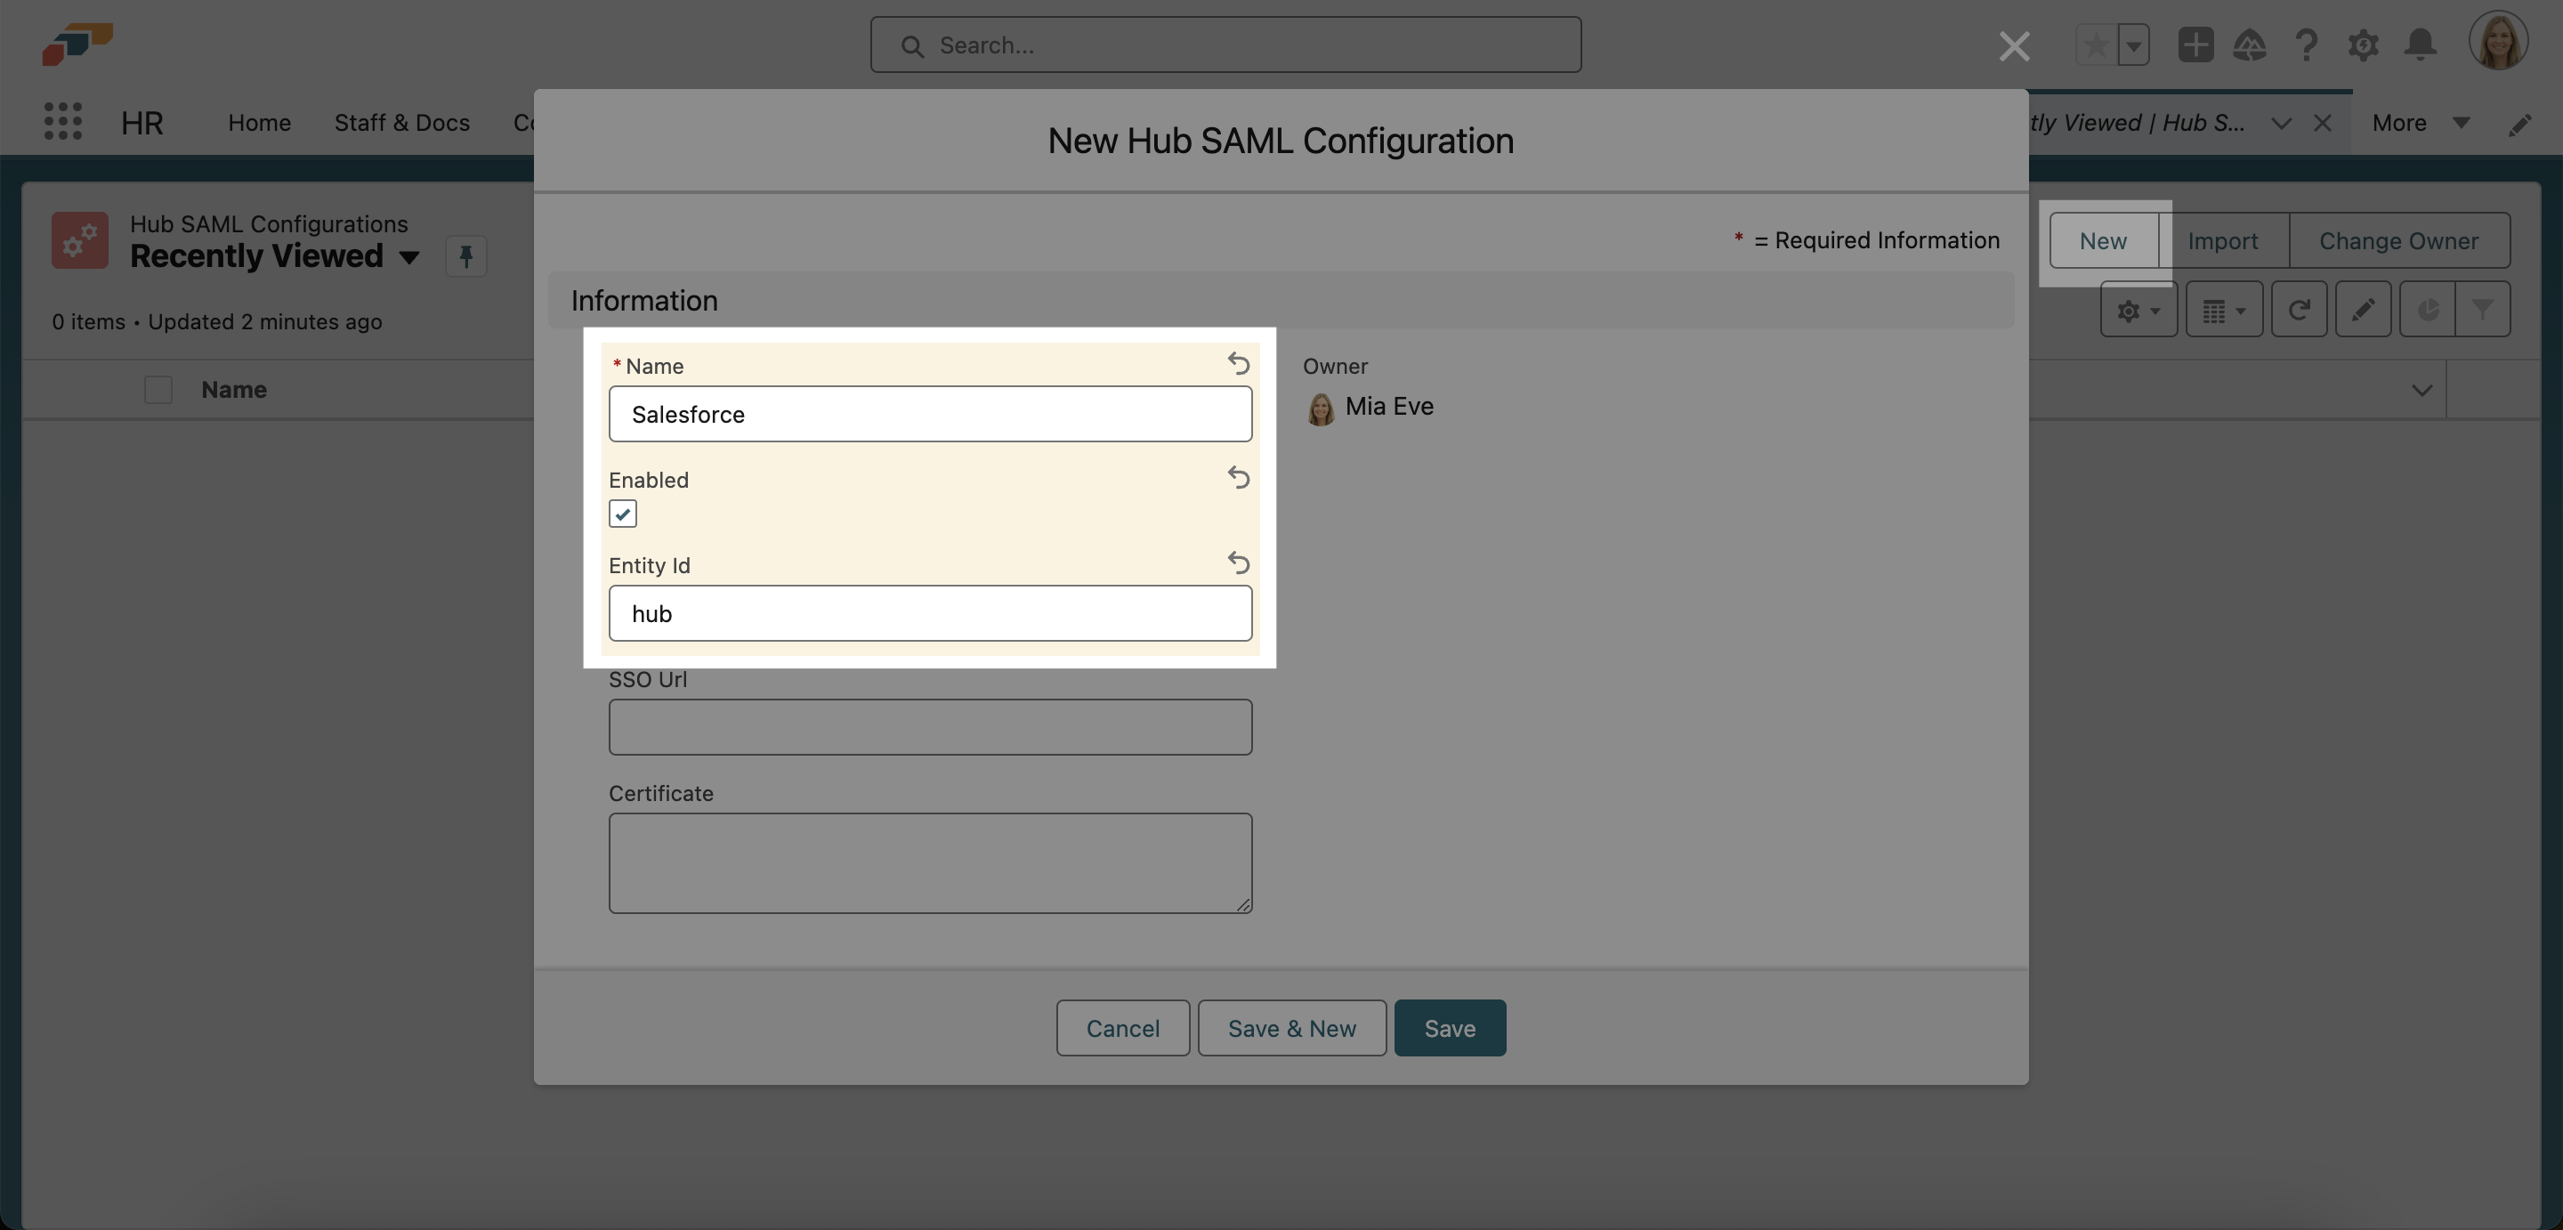Go to the Home tab
The height and width of the screenshot is (1230, 2563).
(259, 123)
